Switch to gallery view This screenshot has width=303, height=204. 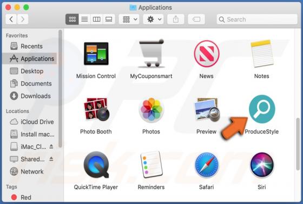[109, 19]
